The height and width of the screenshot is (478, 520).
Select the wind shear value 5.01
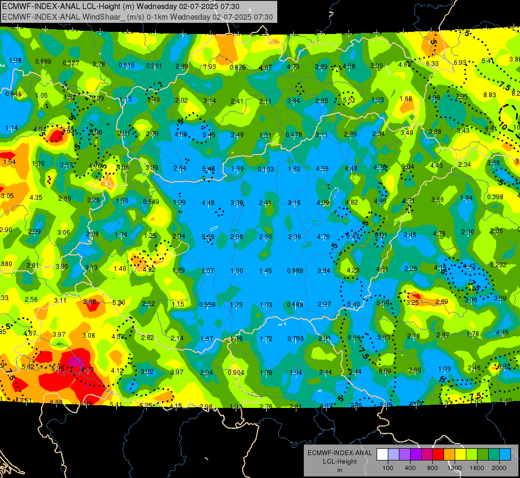381,235
